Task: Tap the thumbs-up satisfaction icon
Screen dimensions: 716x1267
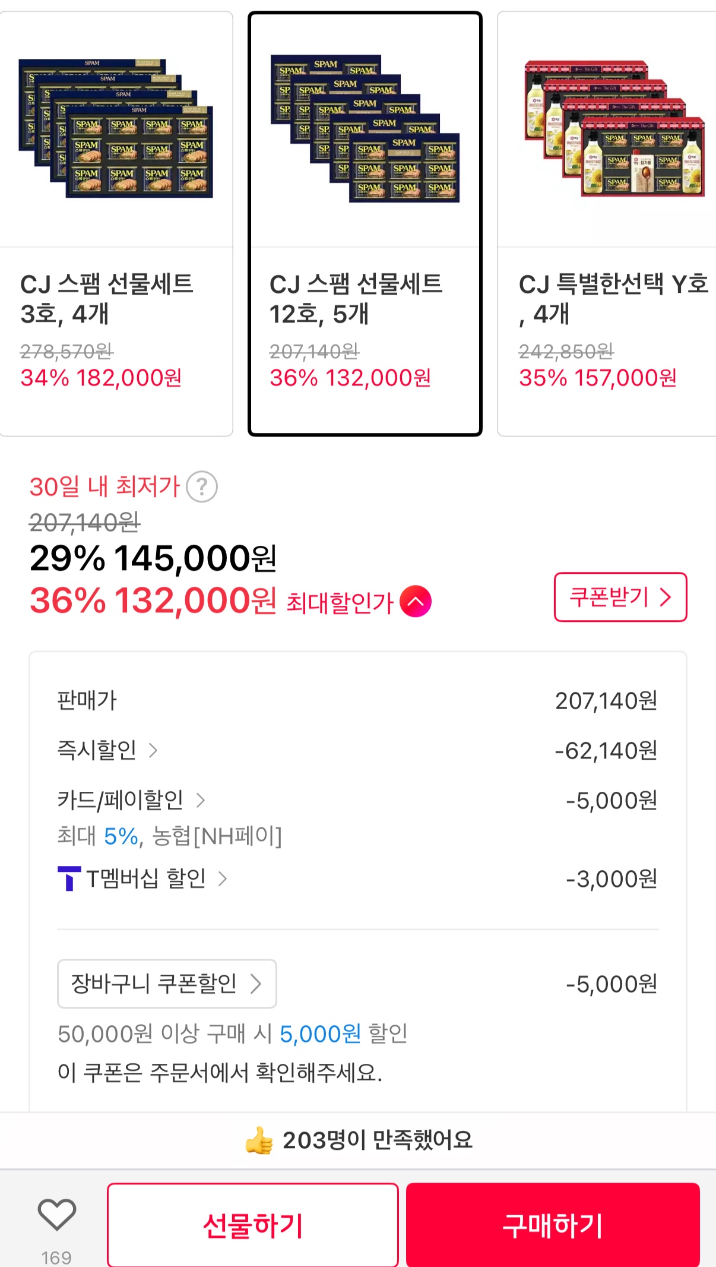Action: point(259,1140)
